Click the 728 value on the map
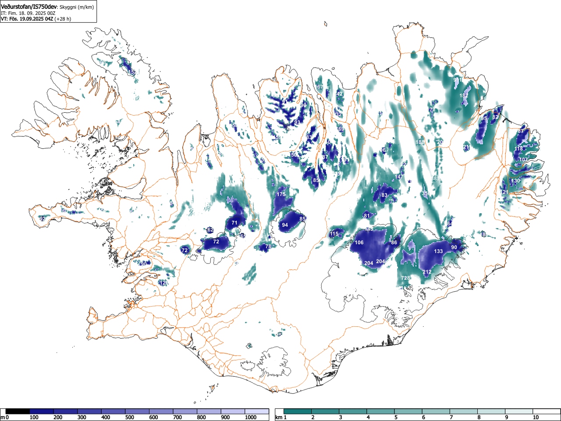The height and width of the screenshot is (421, 561). (x=406, y=278)
